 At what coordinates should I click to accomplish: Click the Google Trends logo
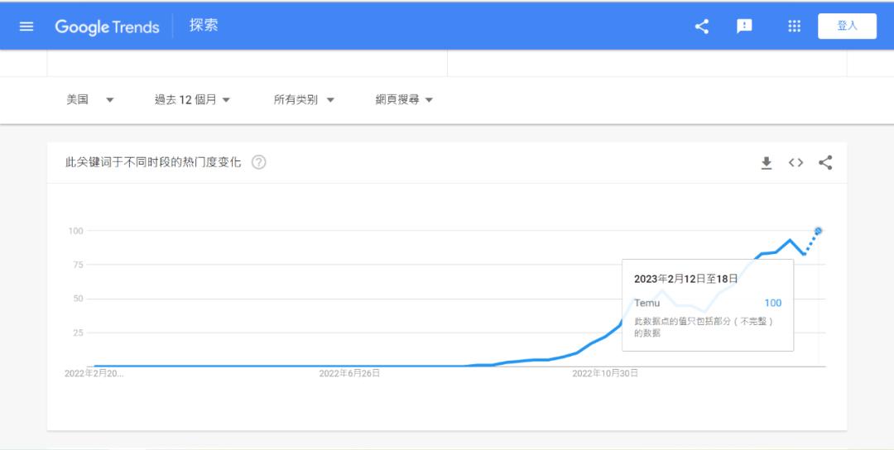pyautogui.click(x=107, y=26)
